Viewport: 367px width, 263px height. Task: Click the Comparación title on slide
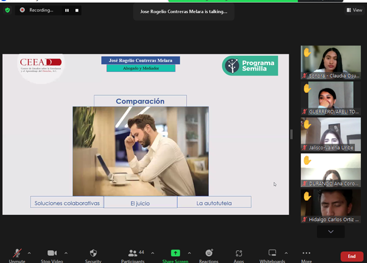pos(140,101)
